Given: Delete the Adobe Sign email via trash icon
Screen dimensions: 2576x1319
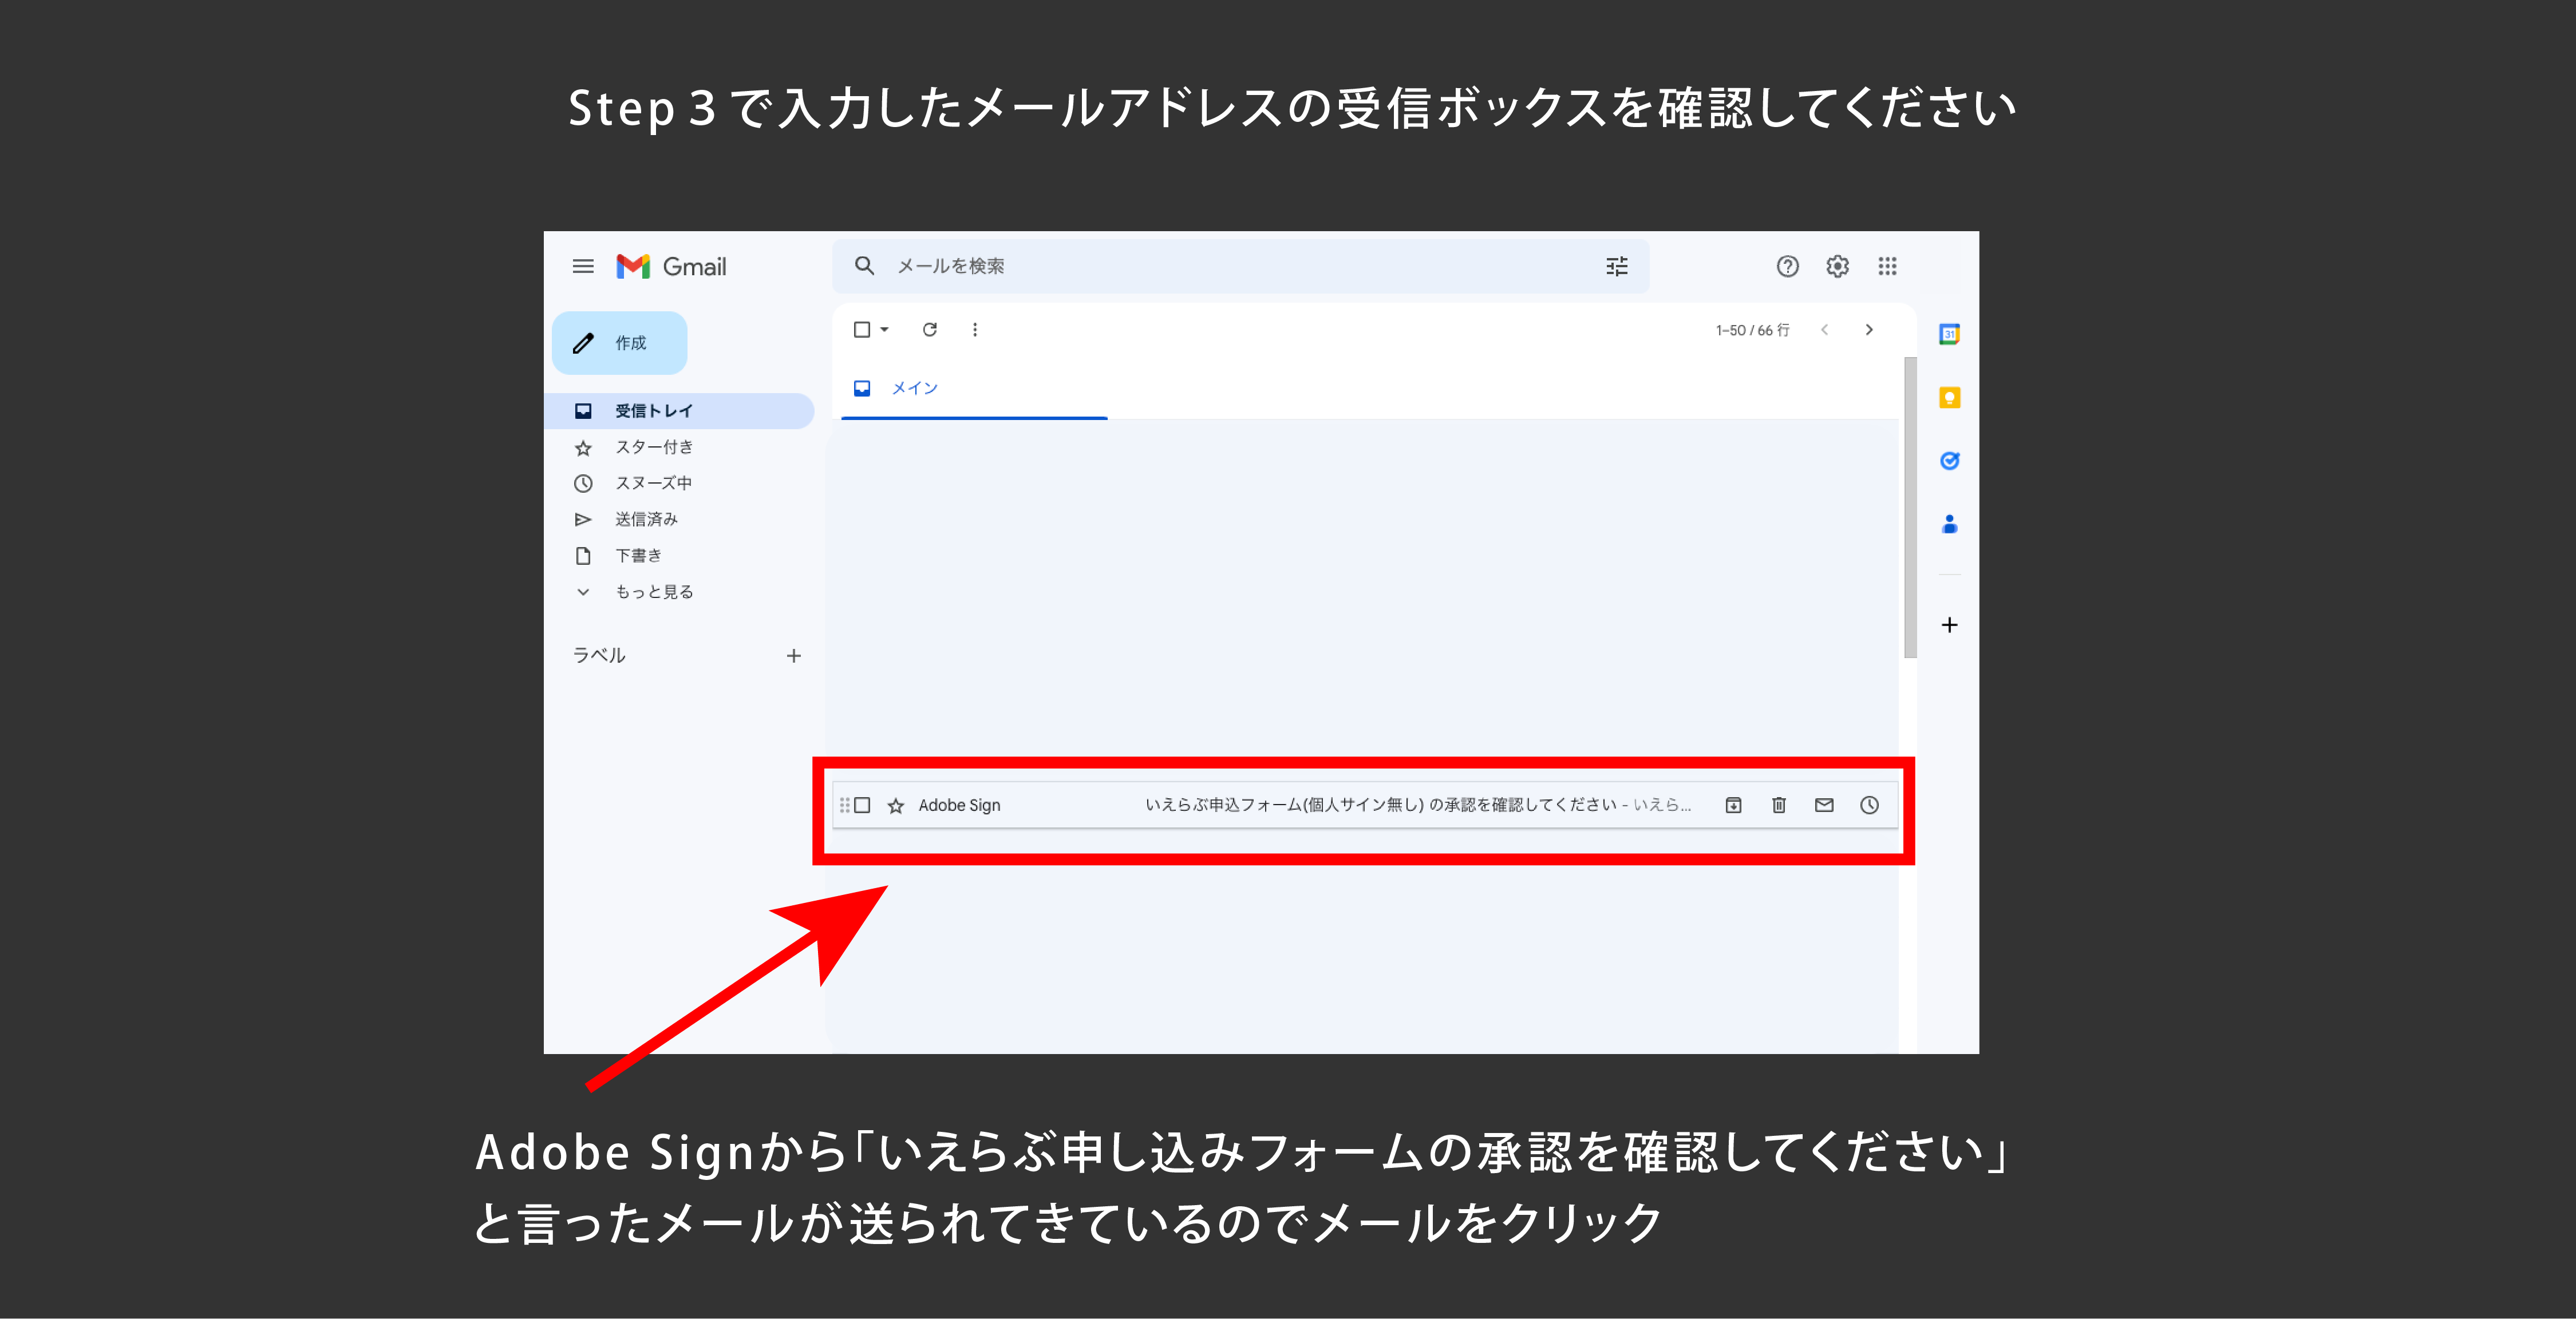Looking at the screenshot, I should [1778, 805].
